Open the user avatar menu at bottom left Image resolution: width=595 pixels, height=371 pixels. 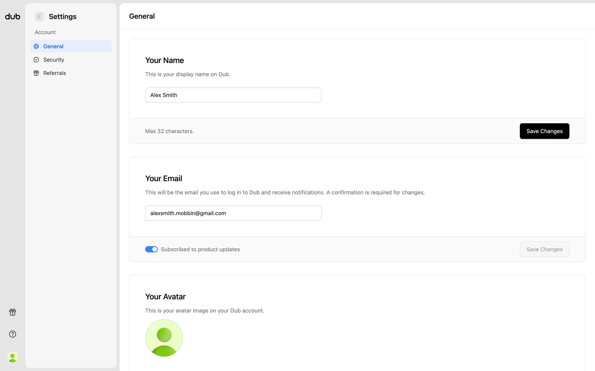12,357
